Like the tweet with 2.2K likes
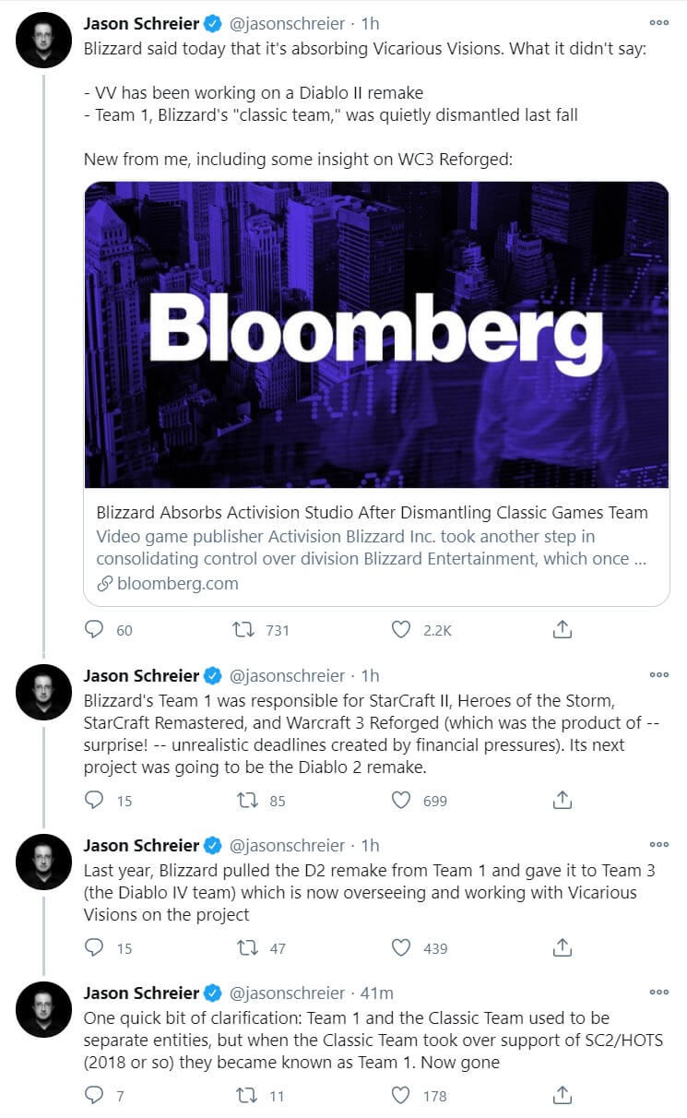 tap(401, 630)
